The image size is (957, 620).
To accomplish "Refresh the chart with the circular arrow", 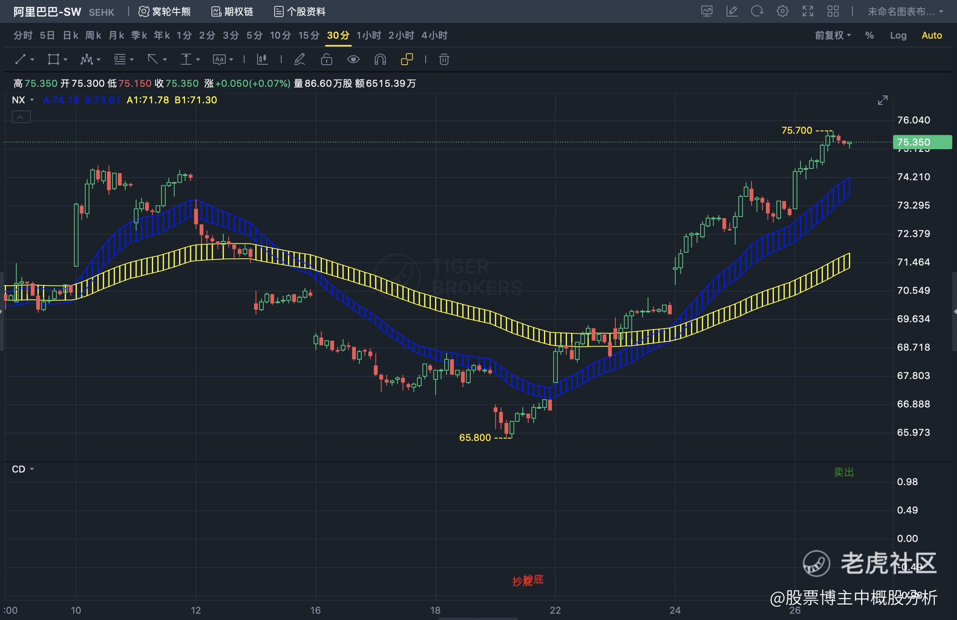I will tap(757, 11).
